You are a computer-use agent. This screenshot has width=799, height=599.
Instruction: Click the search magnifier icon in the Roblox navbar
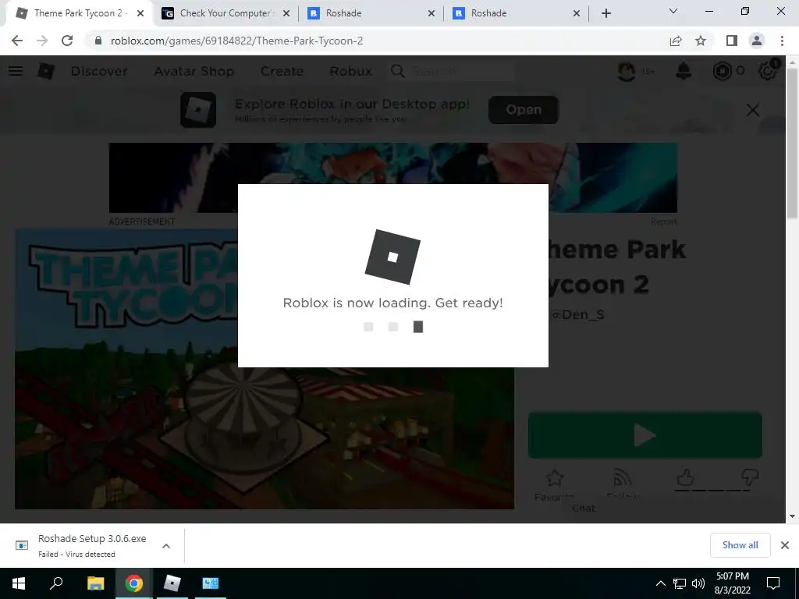pos(397,71)
